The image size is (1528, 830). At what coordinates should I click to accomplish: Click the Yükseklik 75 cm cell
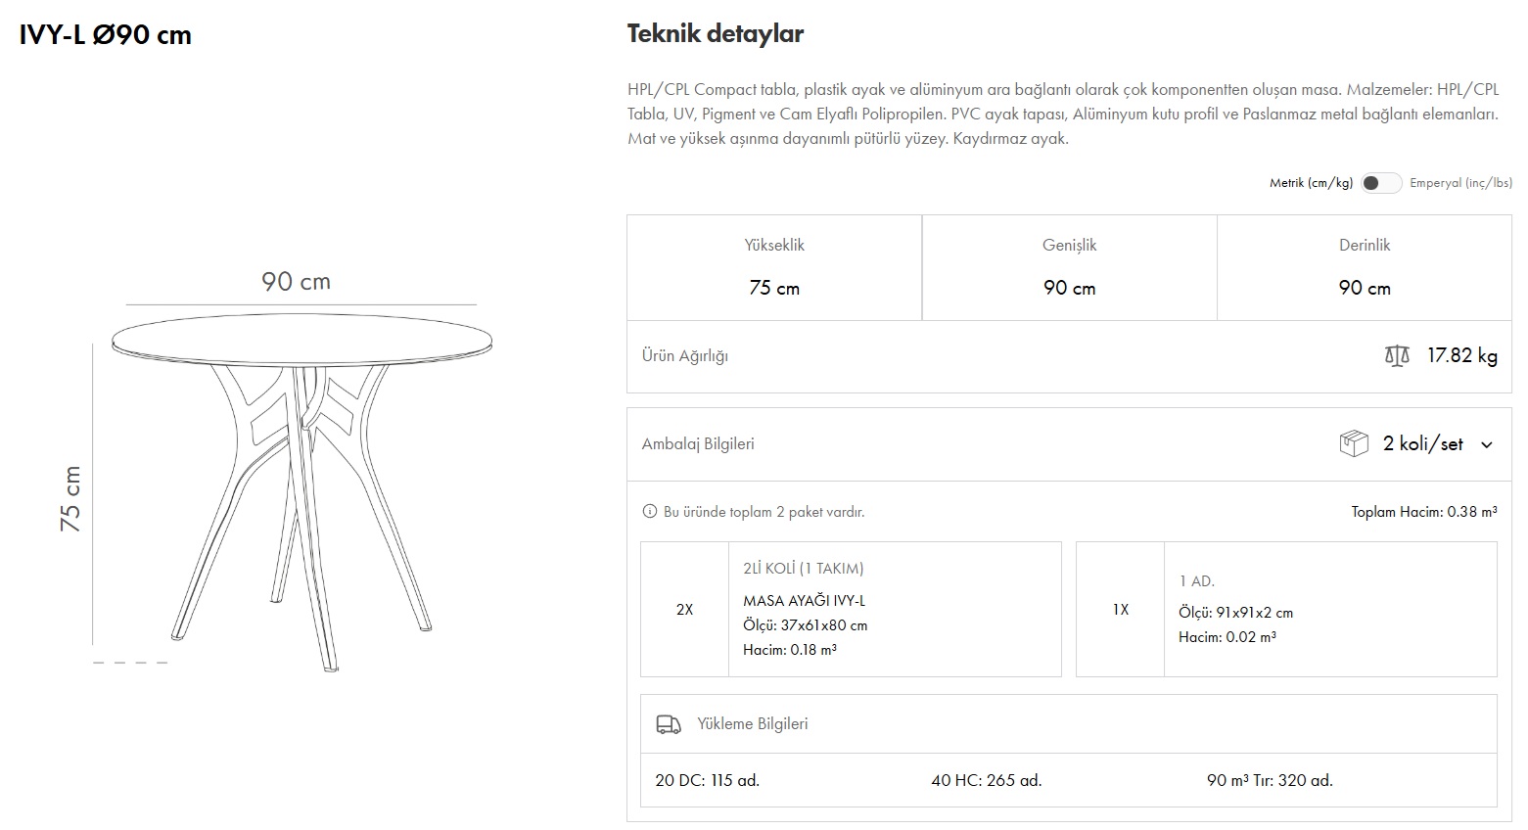pyautogui.click(x=774, y=267)
